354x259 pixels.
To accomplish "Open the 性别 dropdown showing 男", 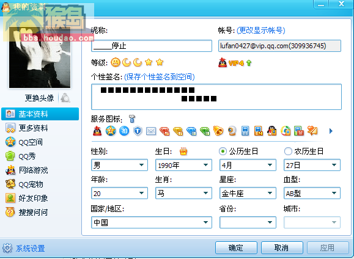I will 119,165.
